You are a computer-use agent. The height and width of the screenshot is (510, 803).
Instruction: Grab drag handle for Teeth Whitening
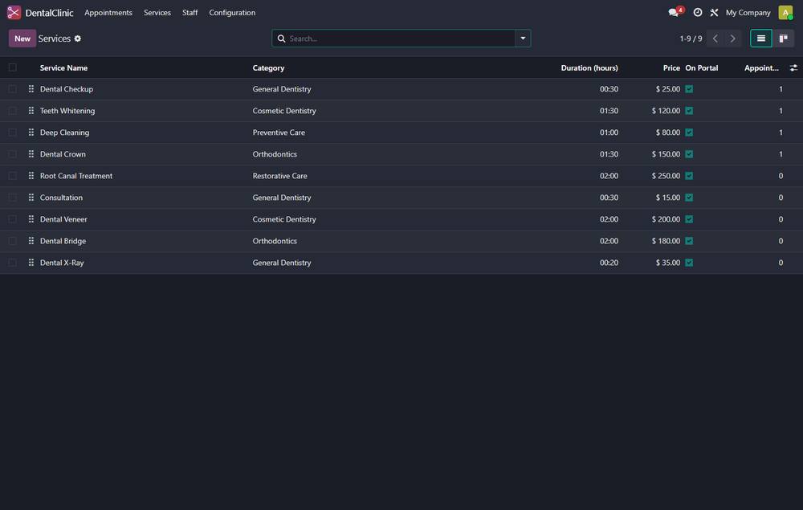coord(31,111)
